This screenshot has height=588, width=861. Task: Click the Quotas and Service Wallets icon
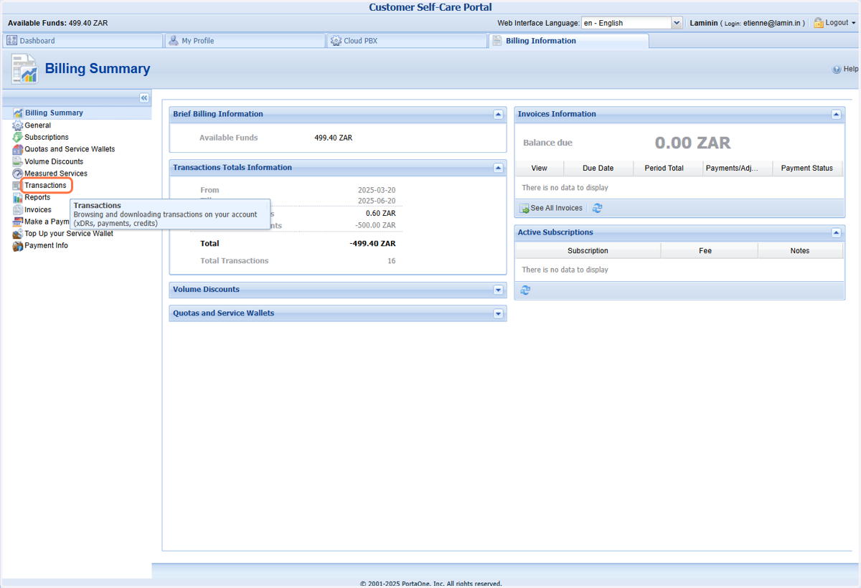18,149
